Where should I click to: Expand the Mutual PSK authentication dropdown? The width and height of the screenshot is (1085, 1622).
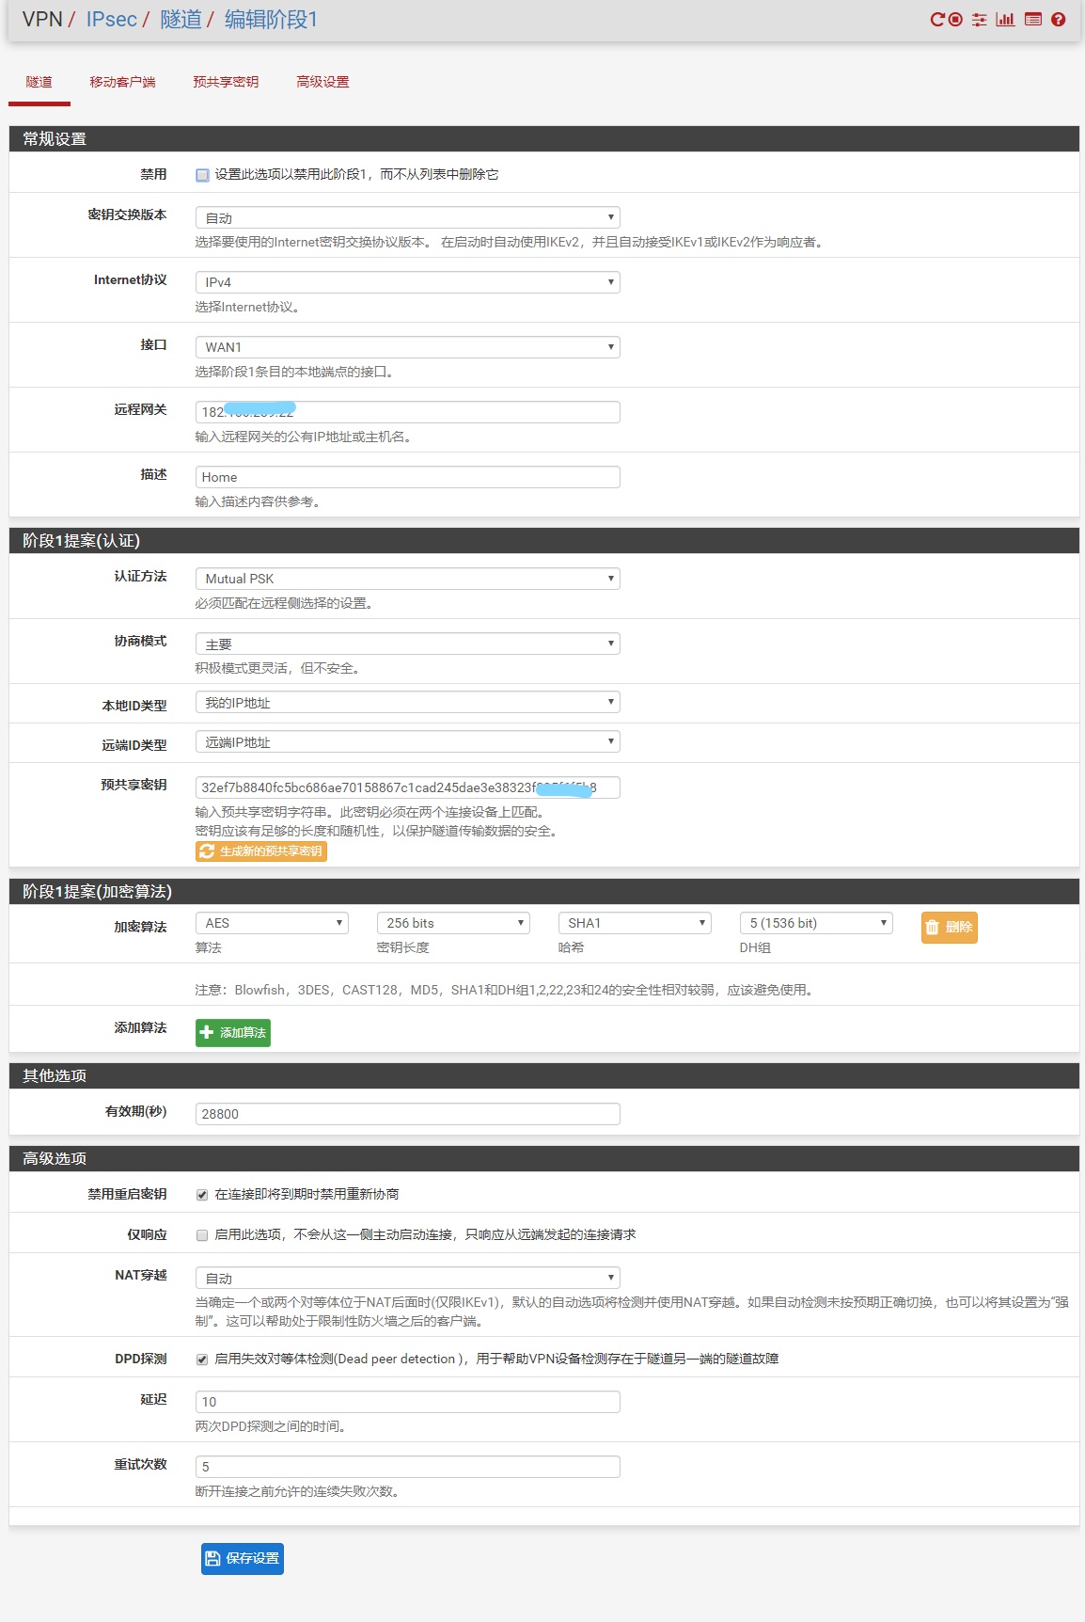tap(407, 579)
